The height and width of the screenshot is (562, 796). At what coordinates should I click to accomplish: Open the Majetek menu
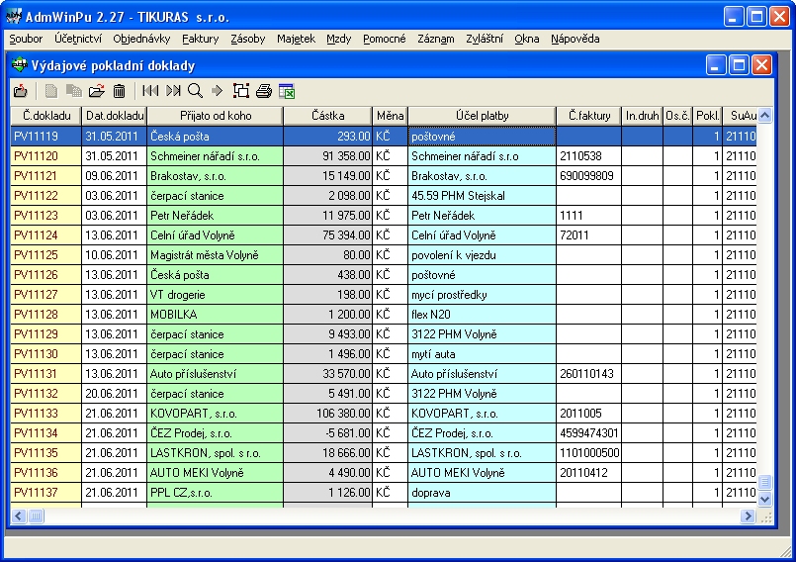[296, 39]
